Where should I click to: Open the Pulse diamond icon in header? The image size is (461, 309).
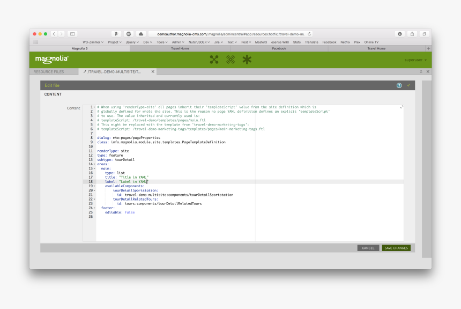(230, 60)
